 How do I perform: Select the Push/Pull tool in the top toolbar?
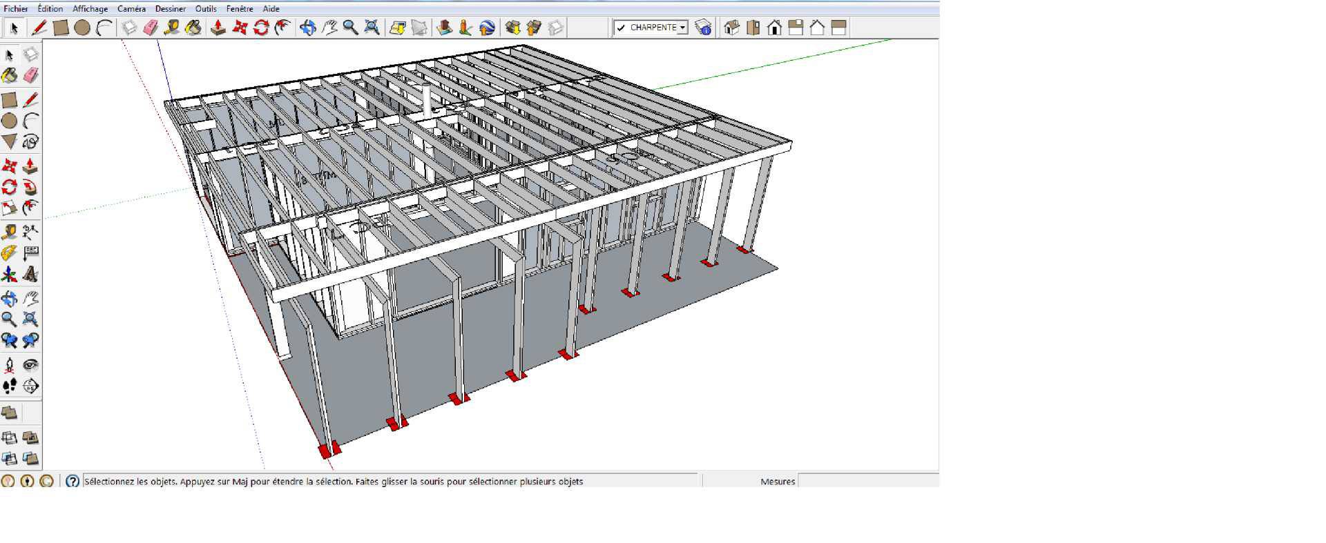pyautogui.click(x=218, y=28)
